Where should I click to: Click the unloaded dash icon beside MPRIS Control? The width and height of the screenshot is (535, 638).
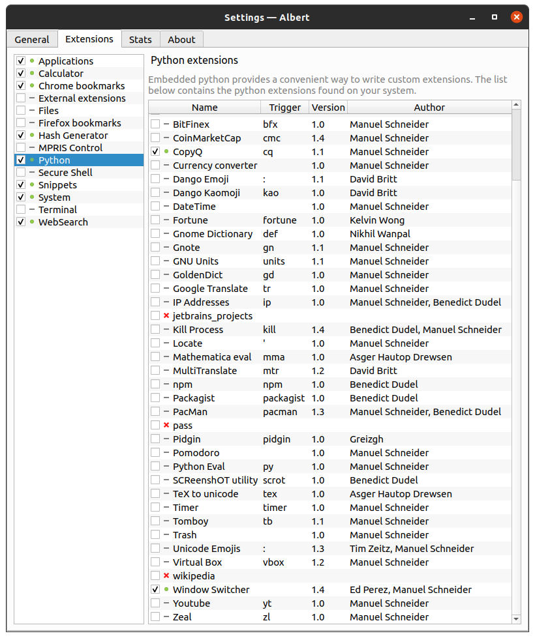click(x=32, y=147)
